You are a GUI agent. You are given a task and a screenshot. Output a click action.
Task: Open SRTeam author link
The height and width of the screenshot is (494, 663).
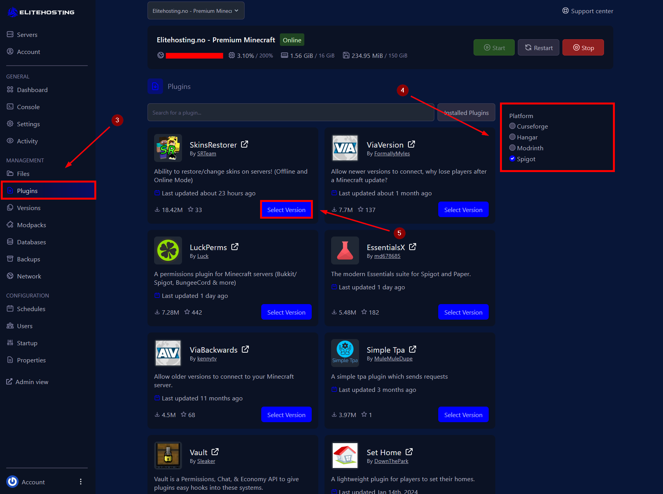(207, 153)
